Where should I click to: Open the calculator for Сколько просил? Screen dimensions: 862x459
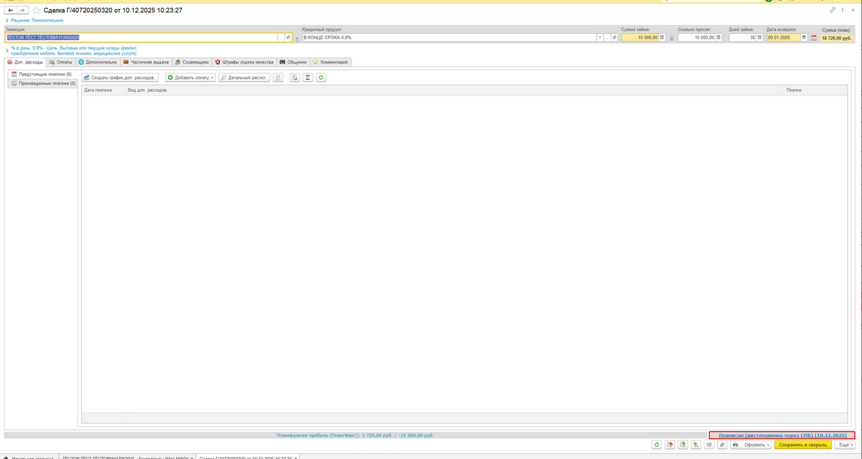[x=718, y=38]
